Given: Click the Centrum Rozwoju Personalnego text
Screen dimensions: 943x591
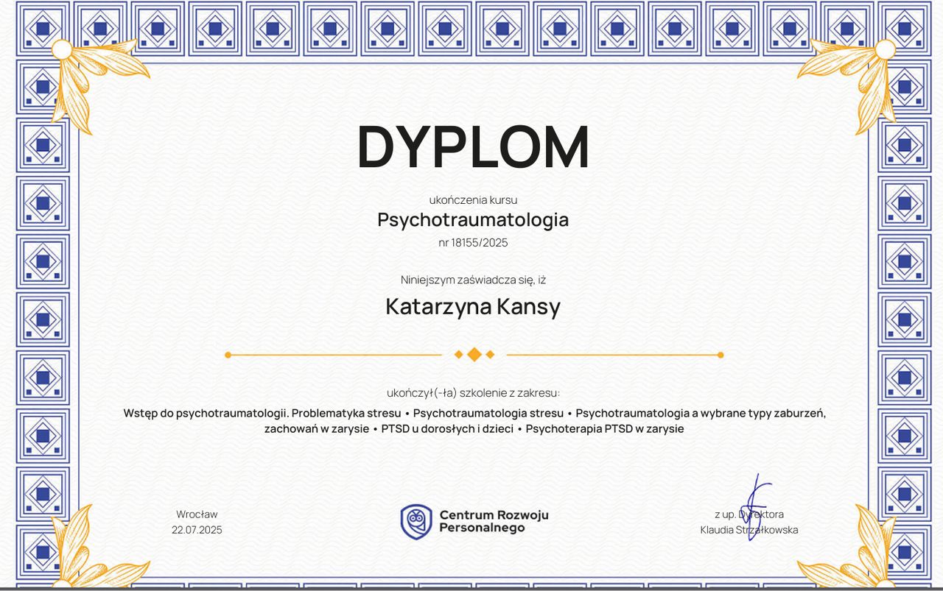Looking at the screenshot, I should tap(494, 521).
